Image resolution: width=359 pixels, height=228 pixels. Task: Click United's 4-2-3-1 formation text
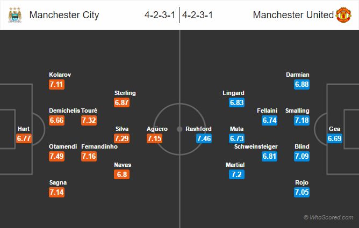(197, 15)
